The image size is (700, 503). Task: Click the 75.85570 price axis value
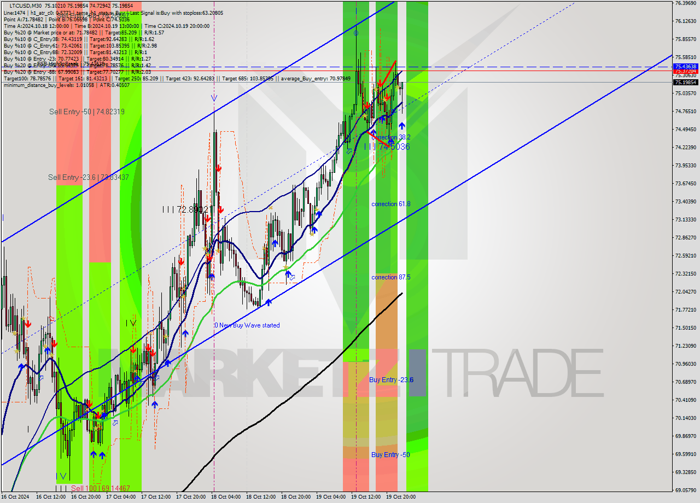click(x=685, y=39)
